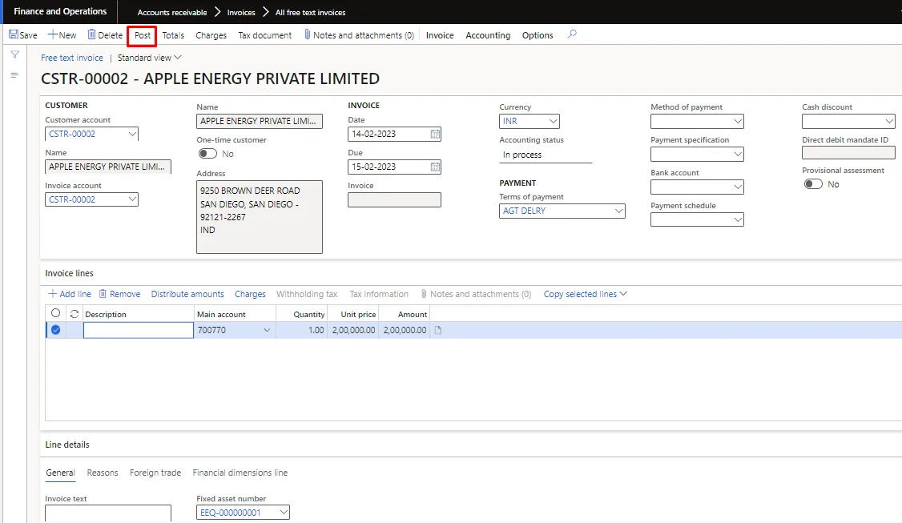Click Remove trash icon in invoice lines
The width and height of the screenshot is (902, 523).
pos(103,293)
